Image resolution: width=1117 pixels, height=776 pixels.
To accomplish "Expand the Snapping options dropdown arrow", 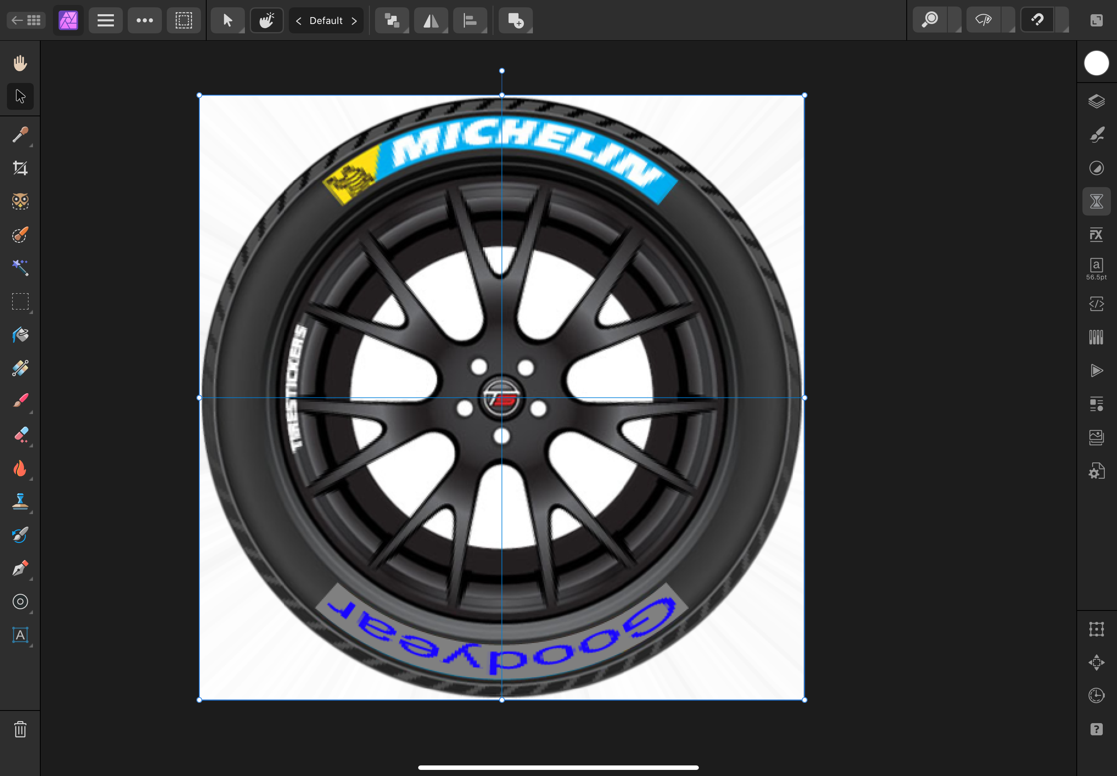I will (1062, 20).
